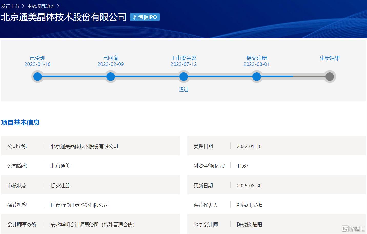Viewport: 367px width, 234px height.
Task: Click the 签字会计师 value 陈晓松,陆阳
Action: (249, 225)
